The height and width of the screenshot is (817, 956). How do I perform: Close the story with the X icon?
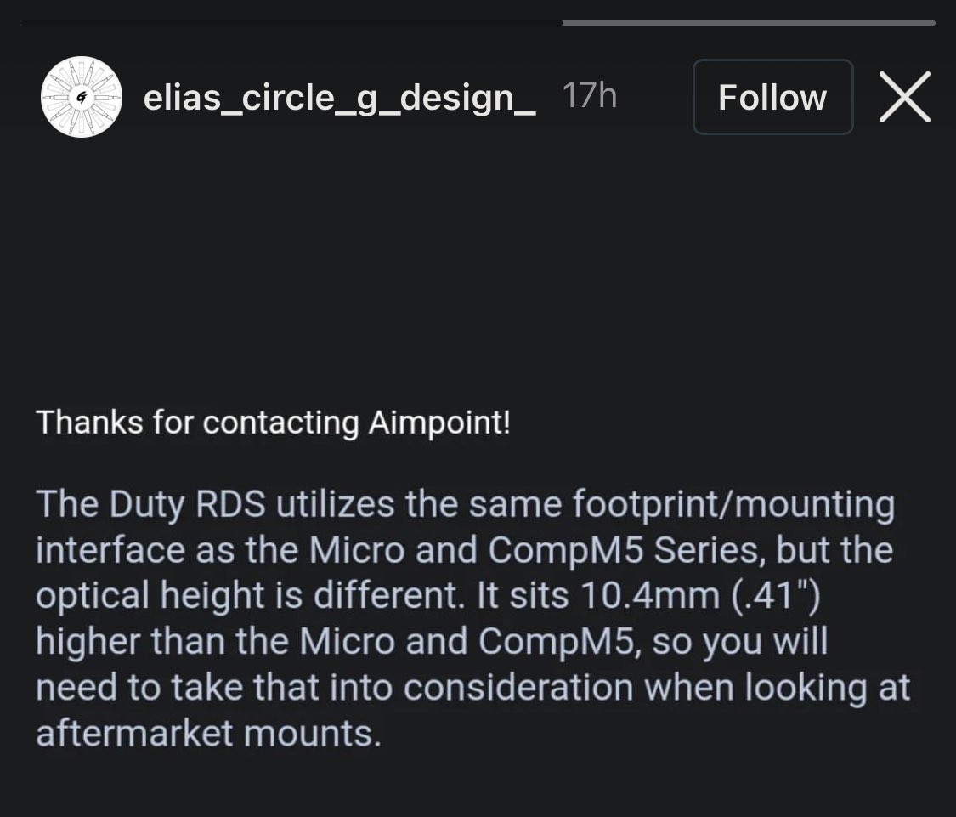coord(904,97)
